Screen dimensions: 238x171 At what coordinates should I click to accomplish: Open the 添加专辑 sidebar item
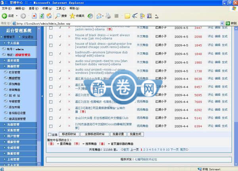click(14, 107)
